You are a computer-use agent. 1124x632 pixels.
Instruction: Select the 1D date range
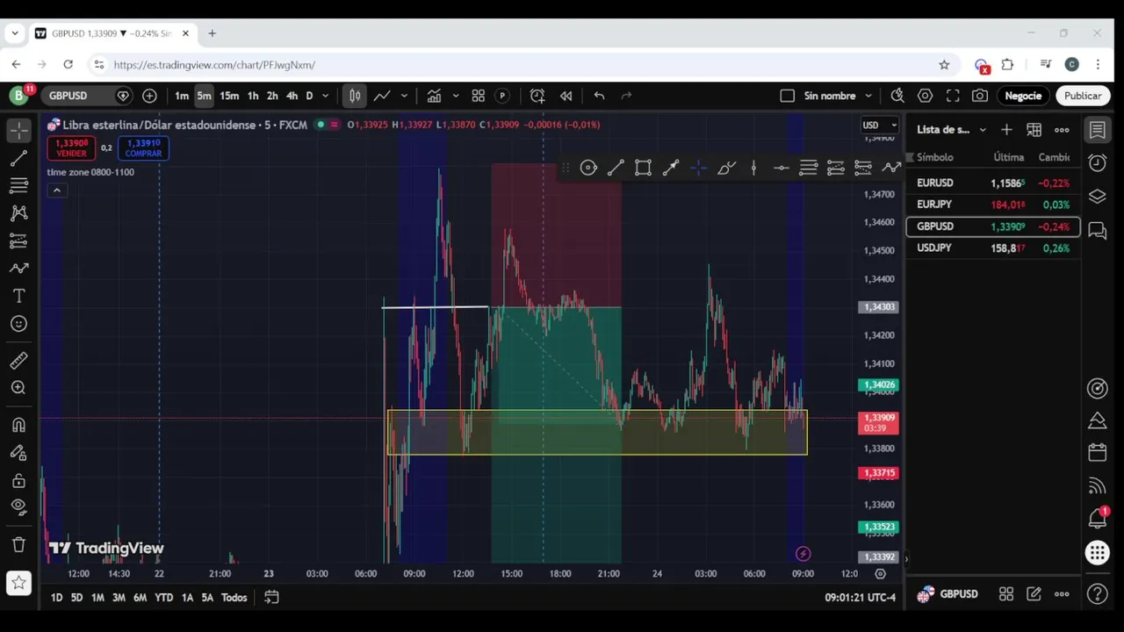56,598
